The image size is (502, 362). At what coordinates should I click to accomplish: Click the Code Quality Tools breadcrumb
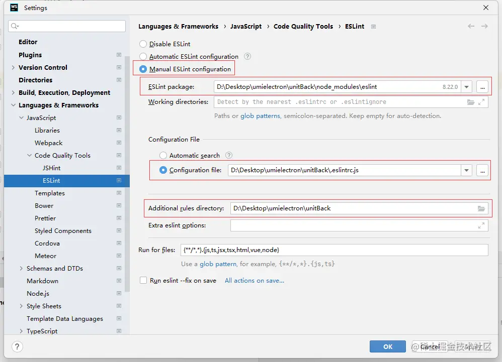point(303,27)
